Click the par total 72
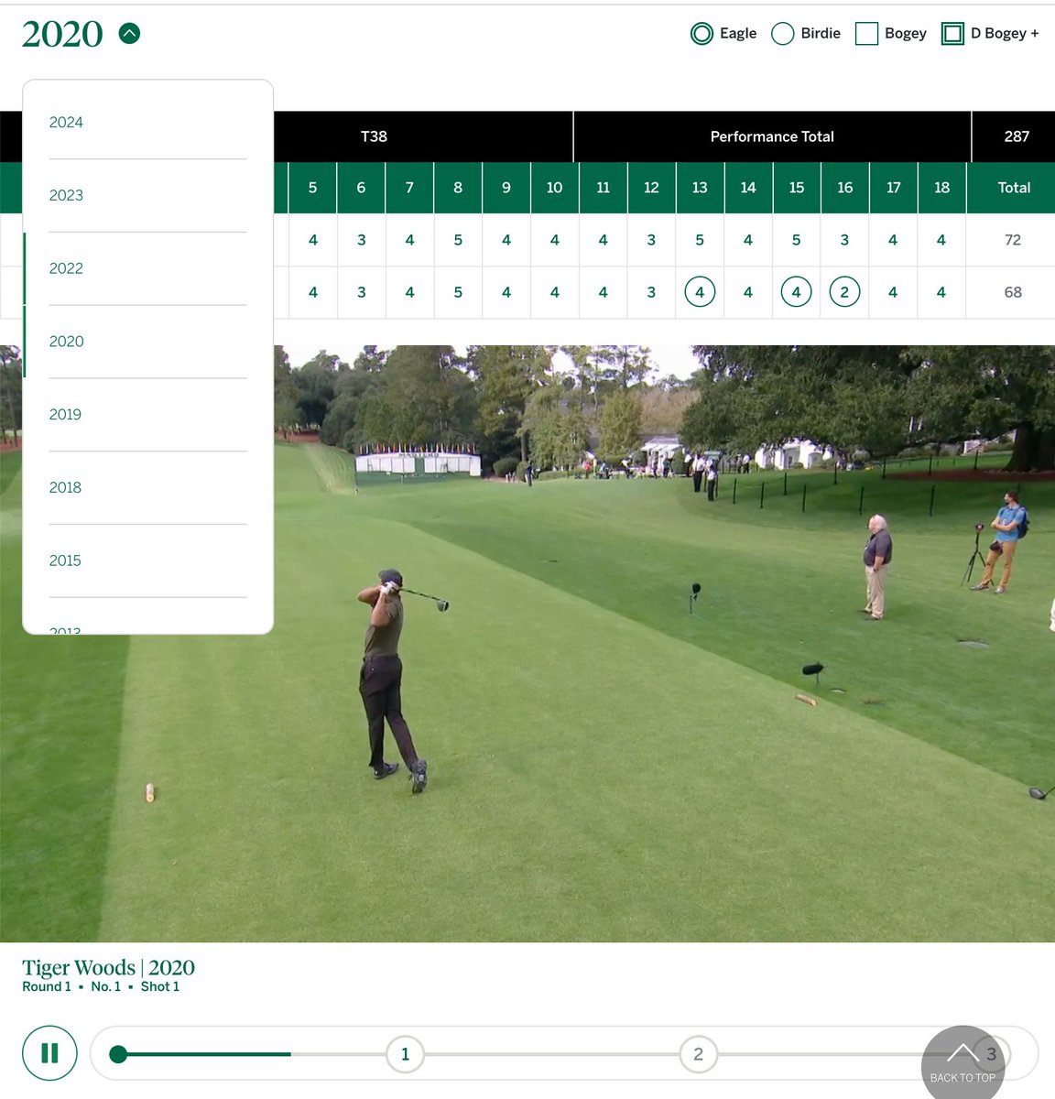1055x1099 pixels. pyautogui.click(x=1013, y=240)
